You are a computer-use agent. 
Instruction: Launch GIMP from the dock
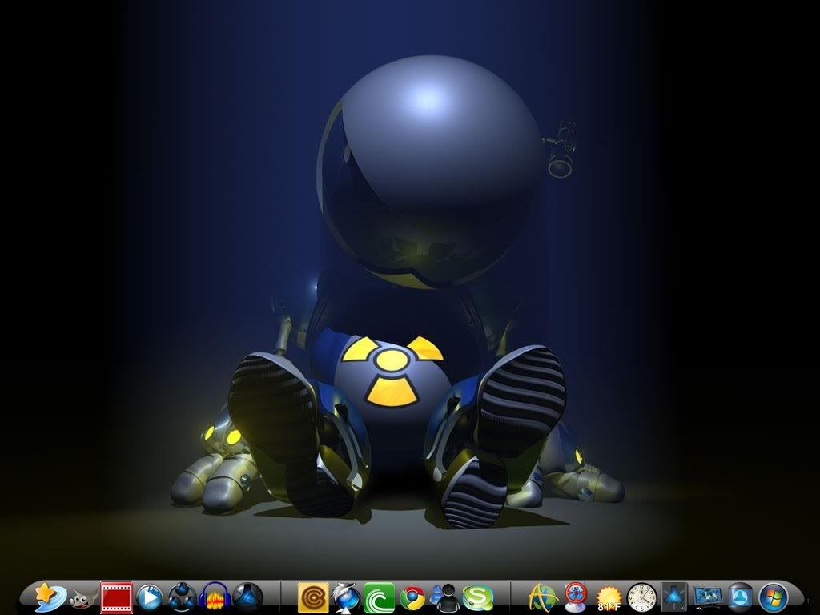point(82,598)
